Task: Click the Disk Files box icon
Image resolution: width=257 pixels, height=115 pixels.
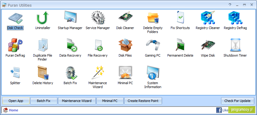Action: coord(125,45)
